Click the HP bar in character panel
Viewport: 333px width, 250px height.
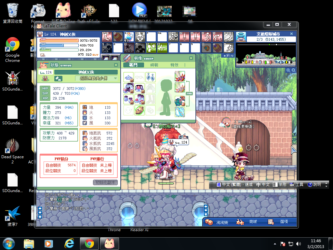click(x=60, y=40)
